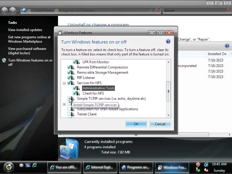Open the recent pages arrow beside Forward
This screenshot has height=174, width=232.
point(18,11)
